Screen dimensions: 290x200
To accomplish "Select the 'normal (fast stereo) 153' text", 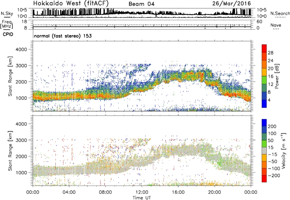I will pos(63,36).
